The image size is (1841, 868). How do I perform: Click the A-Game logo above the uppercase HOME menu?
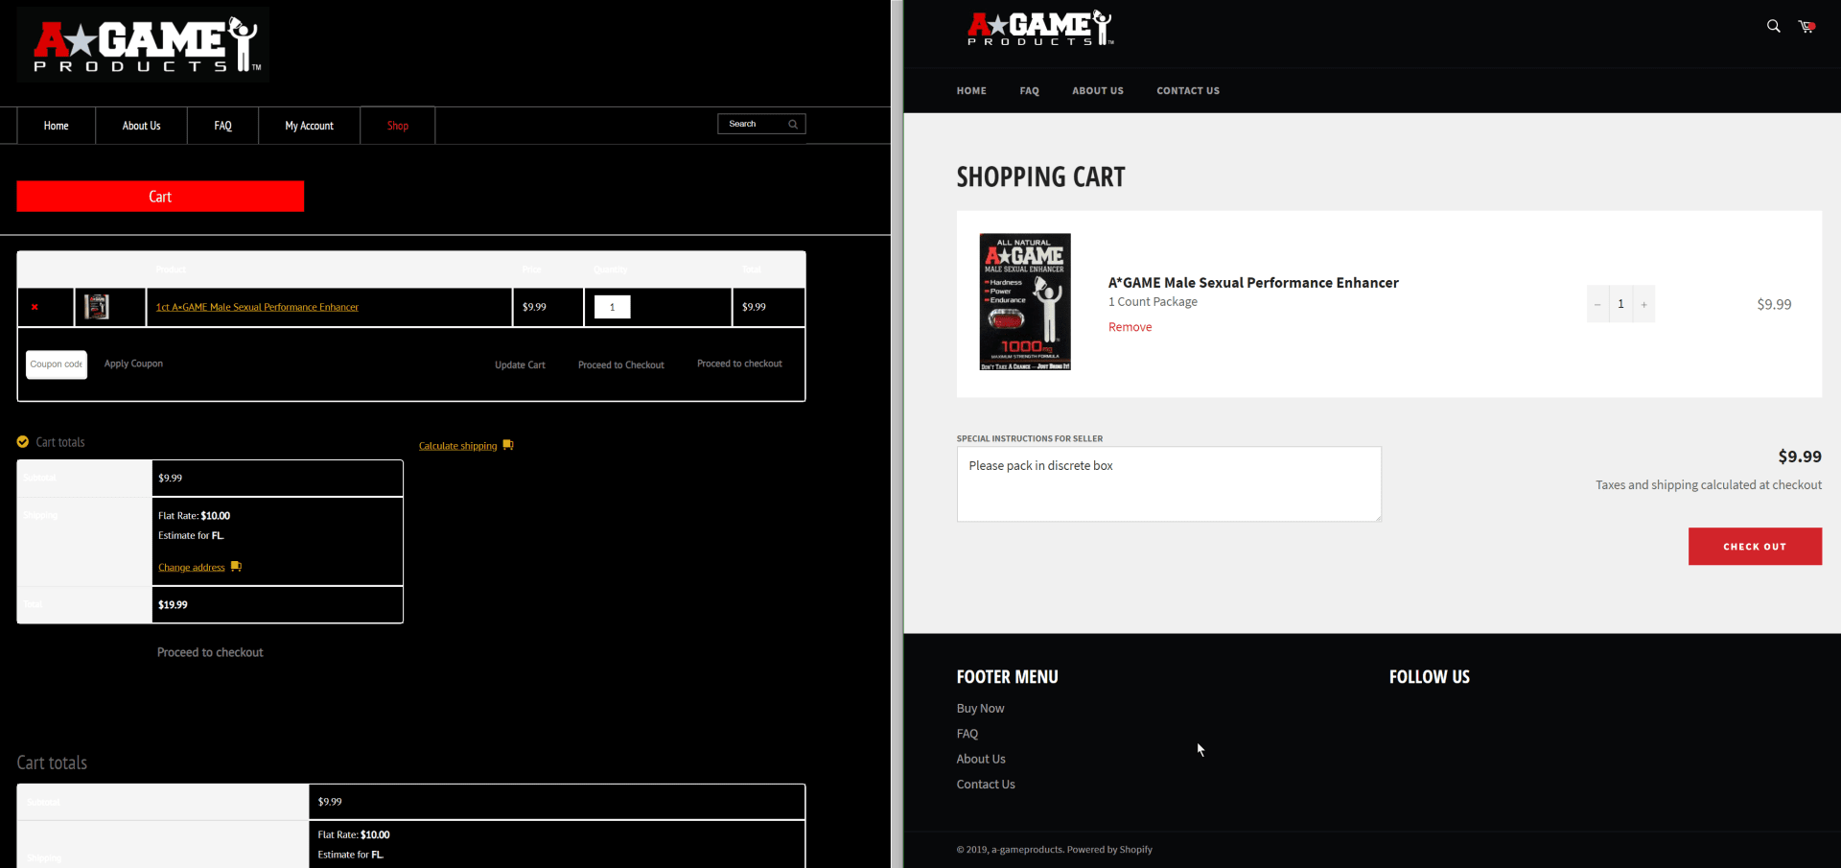(1040, 29)
